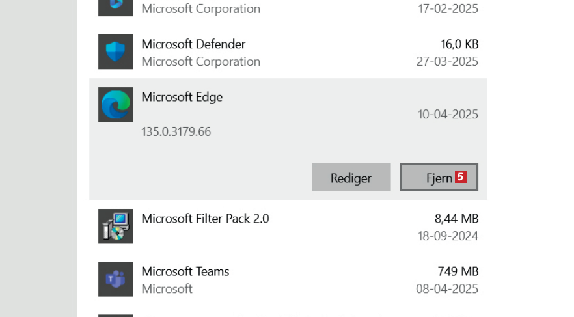The width and height of the screenshot is (574, 317).
Task: Click the Filter Pack date 18-09-2024
Action: click(x=448, y=236)
